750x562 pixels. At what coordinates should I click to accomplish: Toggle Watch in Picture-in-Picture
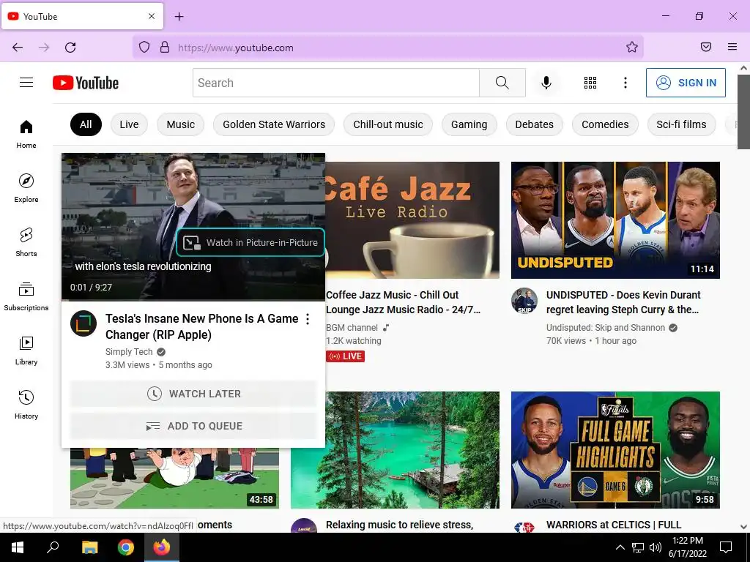(250, 242)
